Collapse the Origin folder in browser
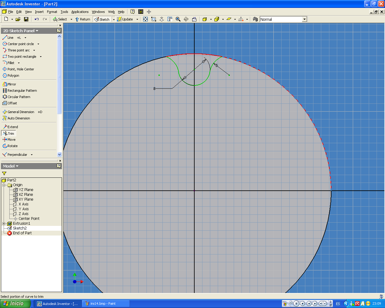The width and height of the screenshot is (385, 308). coord(4,185)
